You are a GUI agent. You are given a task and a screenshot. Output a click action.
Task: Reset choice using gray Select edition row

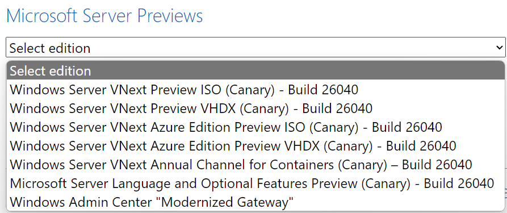pos(255,70)
